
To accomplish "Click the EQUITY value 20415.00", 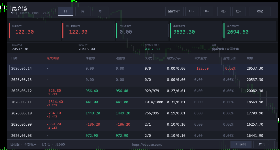I will (87, 49).
